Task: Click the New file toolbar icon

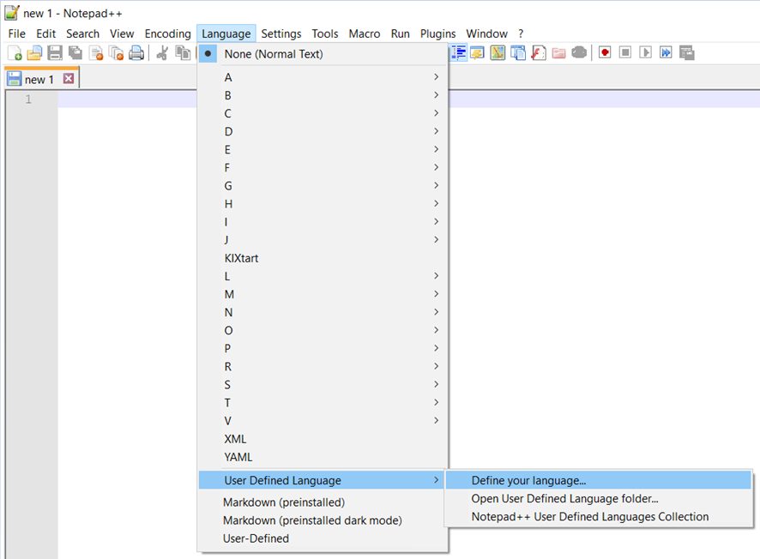Action: coord(15,53)
